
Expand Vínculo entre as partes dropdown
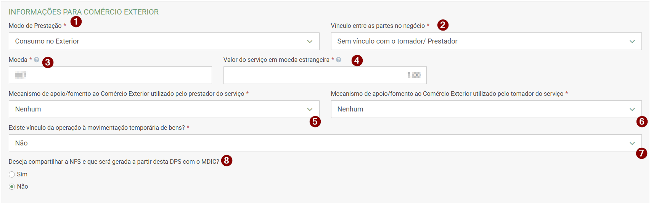tap(486, 41)
